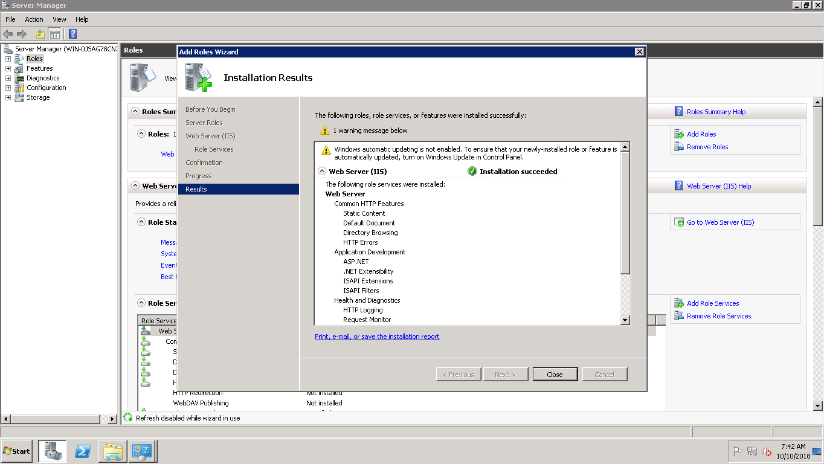
Task: Select Before You Begin wizard step
Action: 210,109
